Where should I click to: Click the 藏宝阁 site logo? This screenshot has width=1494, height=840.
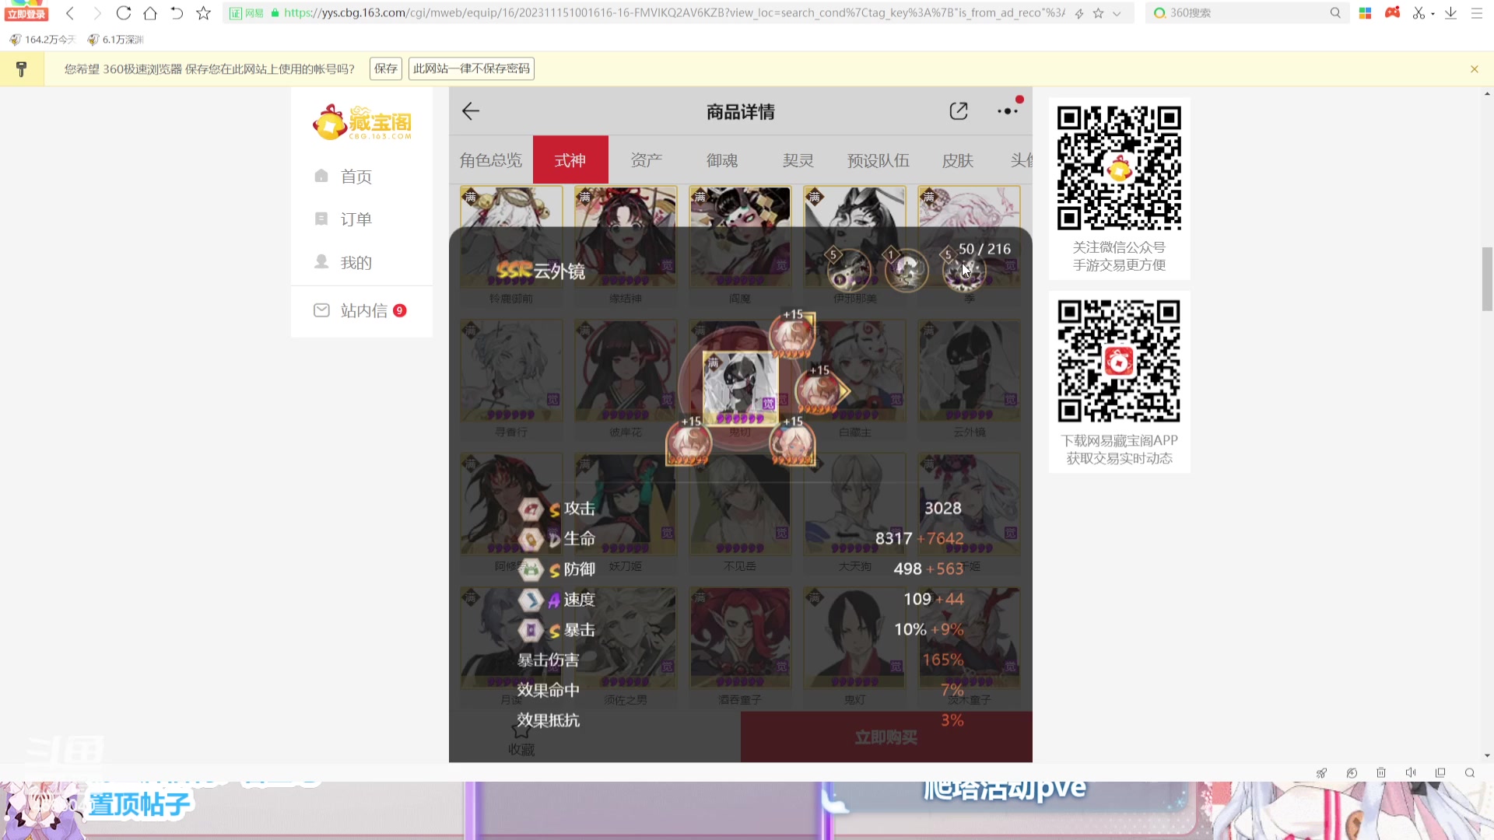pyautogui.click(x=363, y=122)
